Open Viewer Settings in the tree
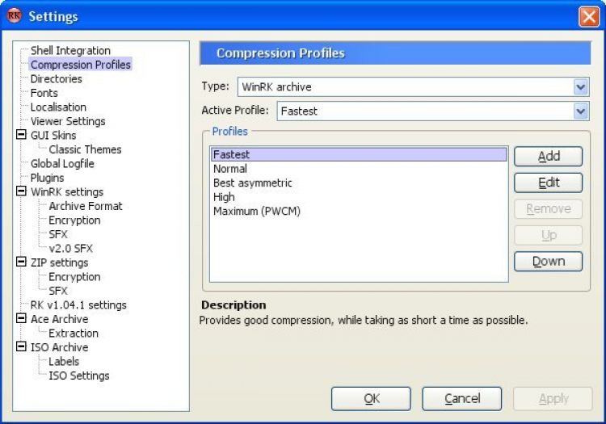The width and height of the screenshot is (606, 424). [x=68, y=121]
